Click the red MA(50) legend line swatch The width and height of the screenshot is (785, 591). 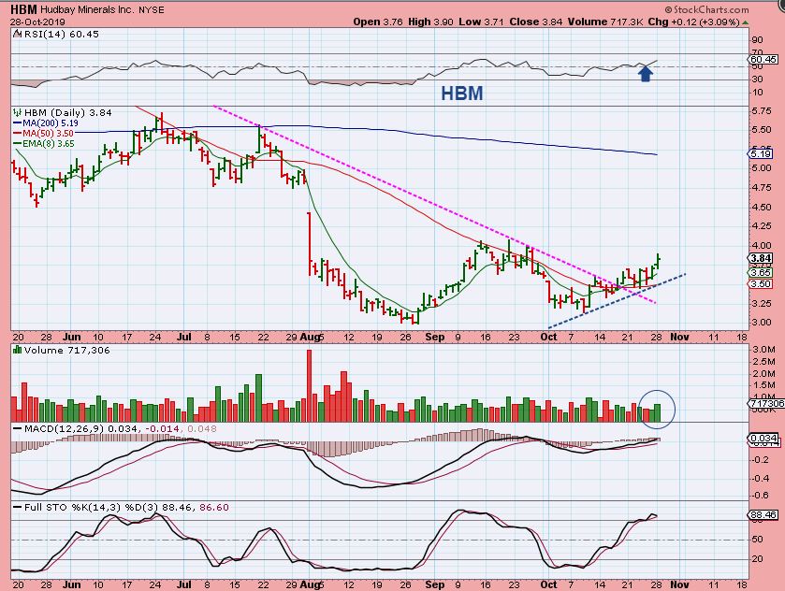pyautogui.click(x=18, y=134)
